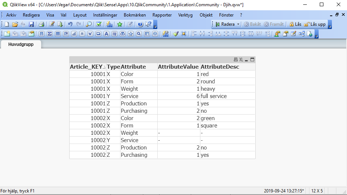
Task: Click the Save floppy disk icon
Action: (31, 24)
